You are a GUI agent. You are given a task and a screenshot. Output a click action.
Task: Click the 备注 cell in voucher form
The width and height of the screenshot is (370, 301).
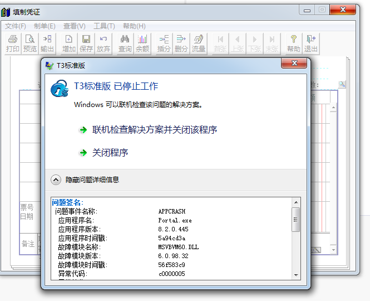coord(28,244)
